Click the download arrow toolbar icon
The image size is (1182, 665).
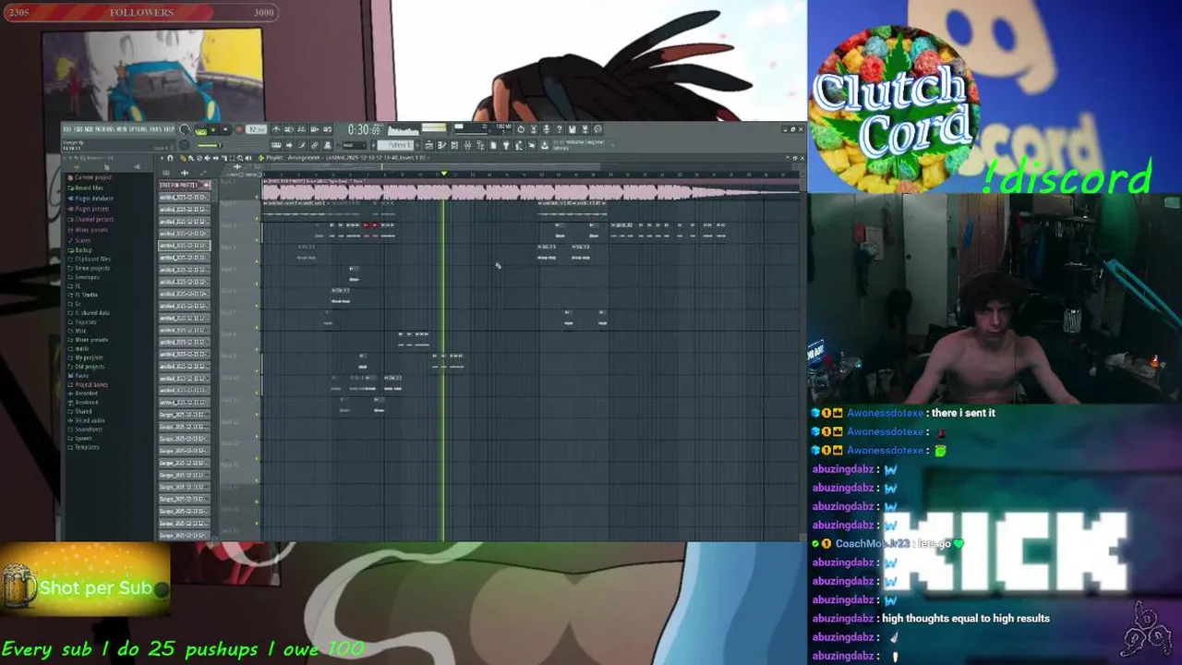[544, 145]
